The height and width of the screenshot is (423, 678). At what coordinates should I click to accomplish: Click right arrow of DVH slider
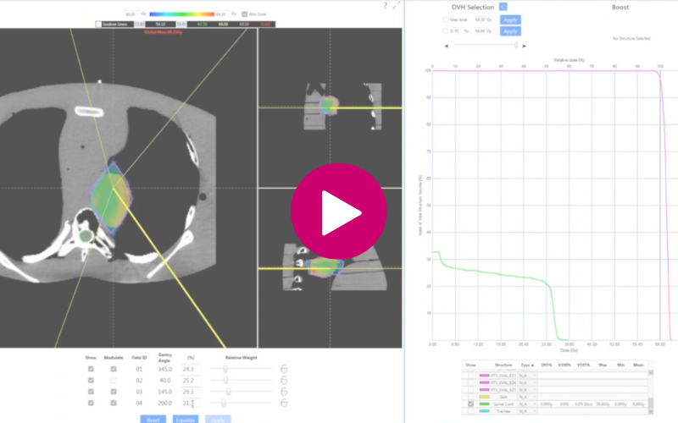[x=525, y=46]
